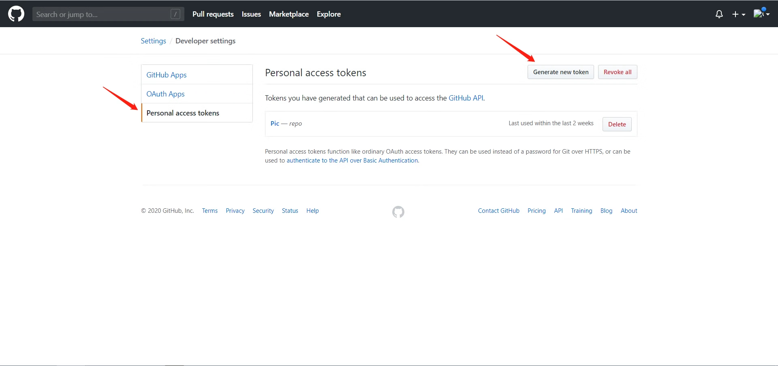
Task: Click the Revoke all button
Action: pyautogui.click(x=618, y=72)
